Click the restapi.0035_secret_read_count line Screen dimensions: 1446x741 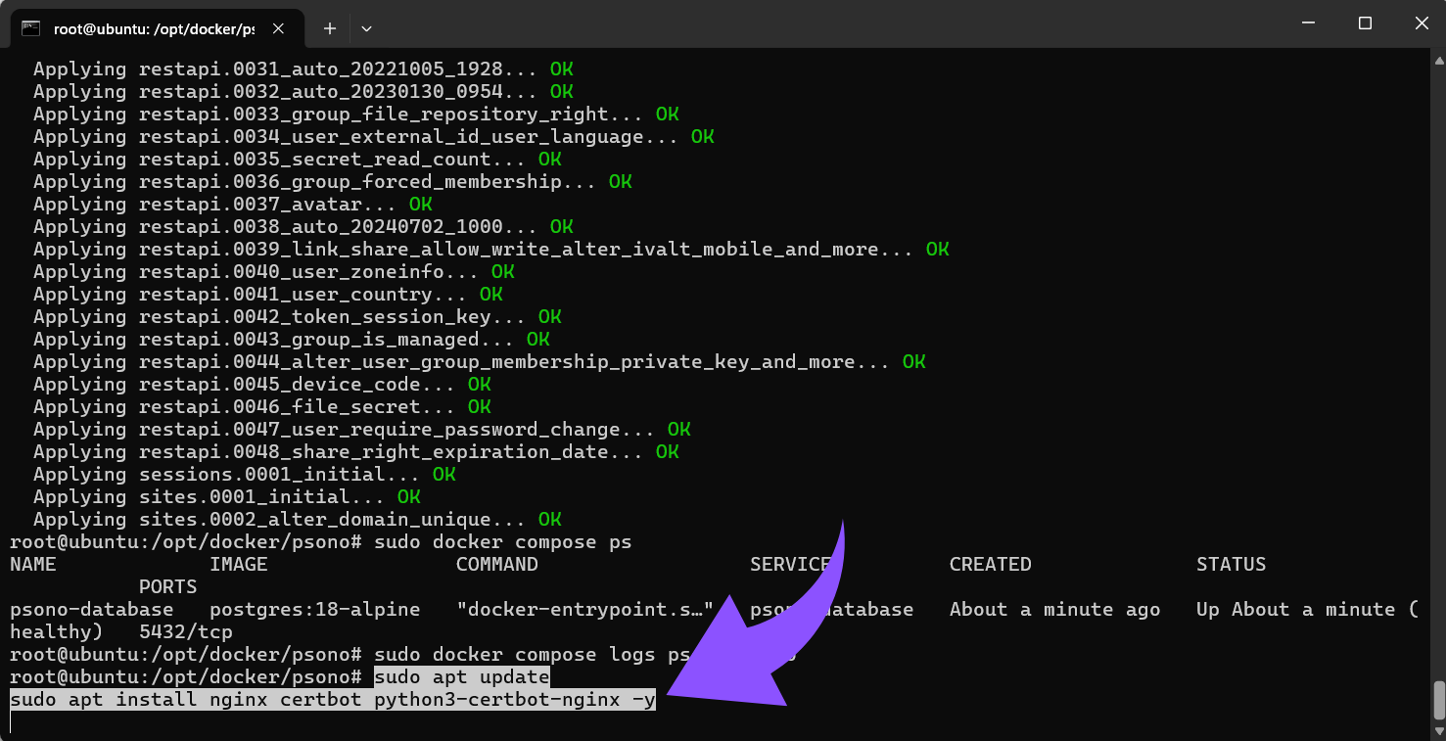(297, 160)
